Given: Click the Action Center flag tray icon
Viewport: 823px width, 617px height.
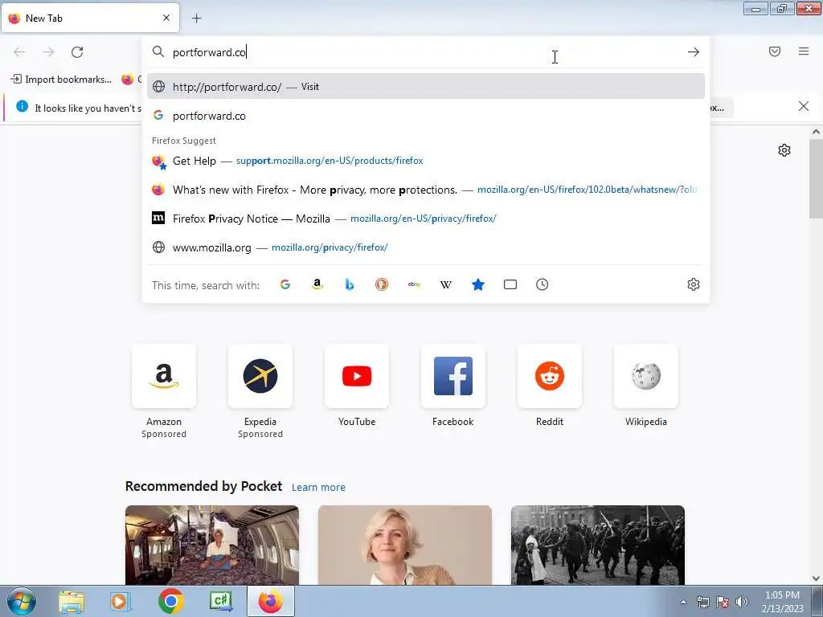Looking at the screenshot, I should point(723,602).
